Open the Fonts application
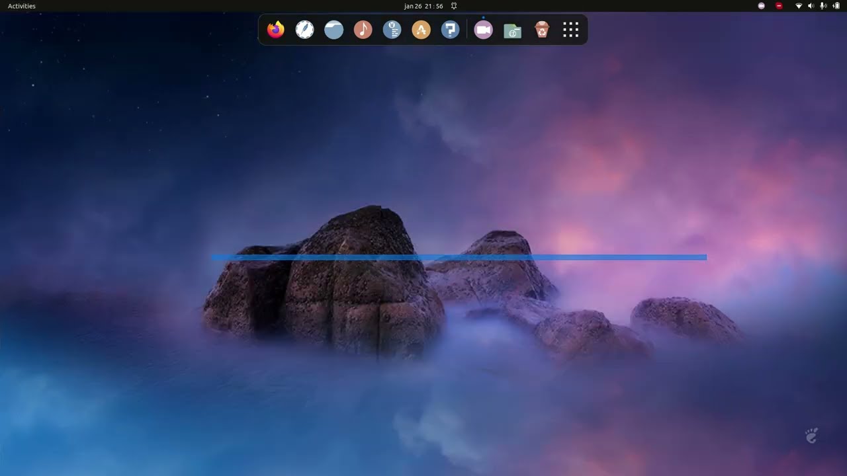 click(421, 29)
